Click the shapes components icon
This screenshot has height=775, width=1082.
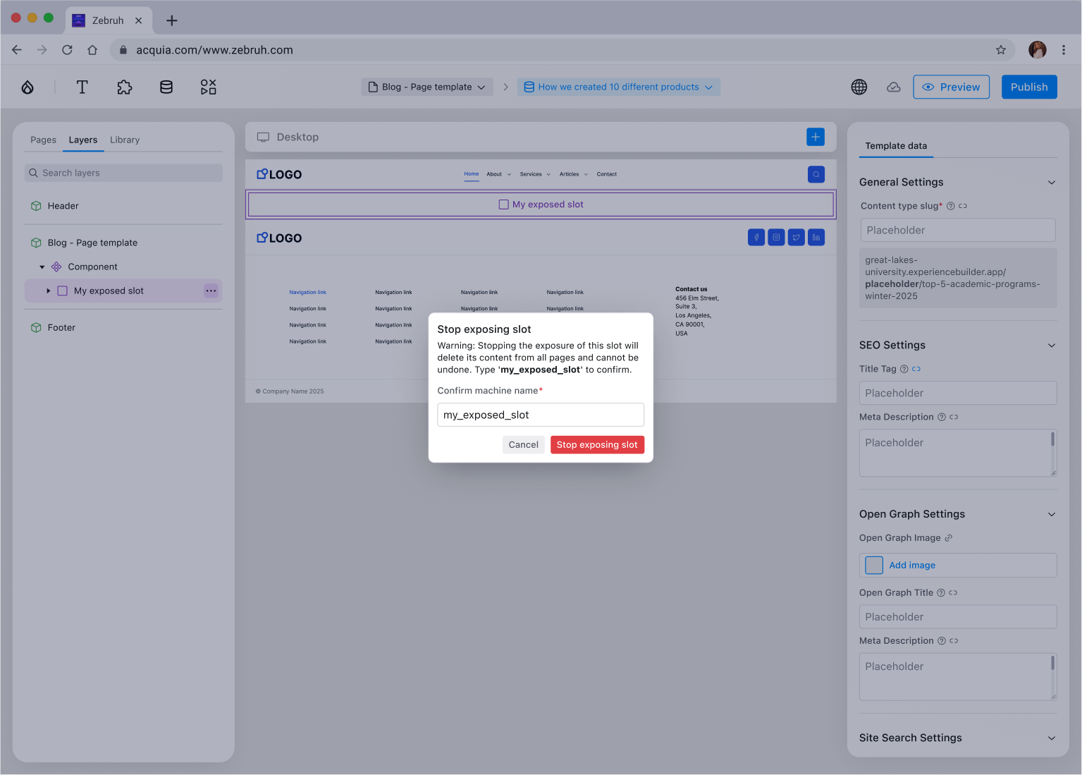click(x=208, y=87)
